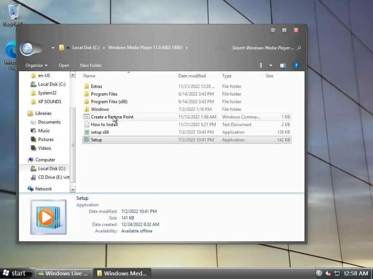The image size is (373, 279).
Task: Click the 7/2/2022 10:43 PM date cell
Action: [196, 132]
